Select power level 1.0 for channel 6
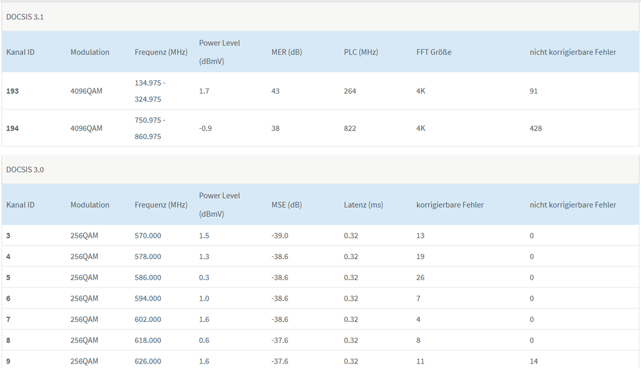 click(204, 299)
